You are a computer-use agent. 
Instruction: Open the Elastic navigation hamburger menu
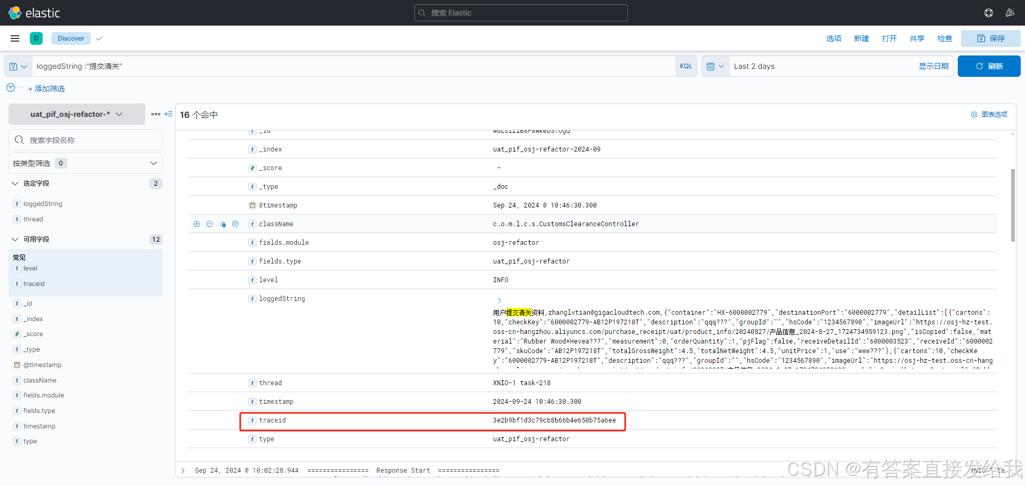pos(14,38)
